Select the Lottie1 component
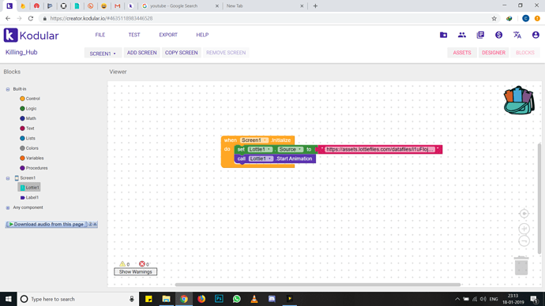The height and width of the screenshot is (306, 545). point(29,188)
